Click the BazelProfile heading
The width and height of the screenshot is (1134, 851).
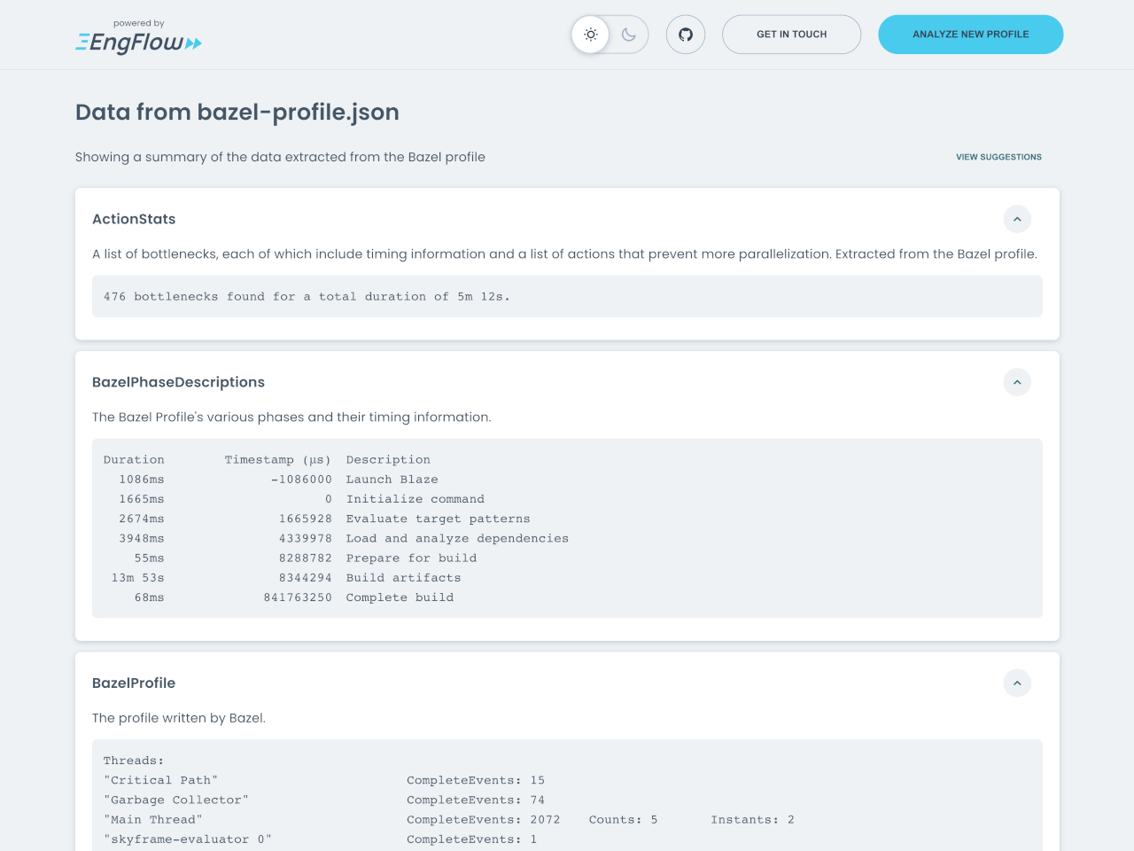(134, 683)
